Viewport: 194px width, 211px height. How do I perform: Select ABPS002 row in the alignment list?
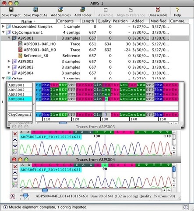[x=20, y=90]
